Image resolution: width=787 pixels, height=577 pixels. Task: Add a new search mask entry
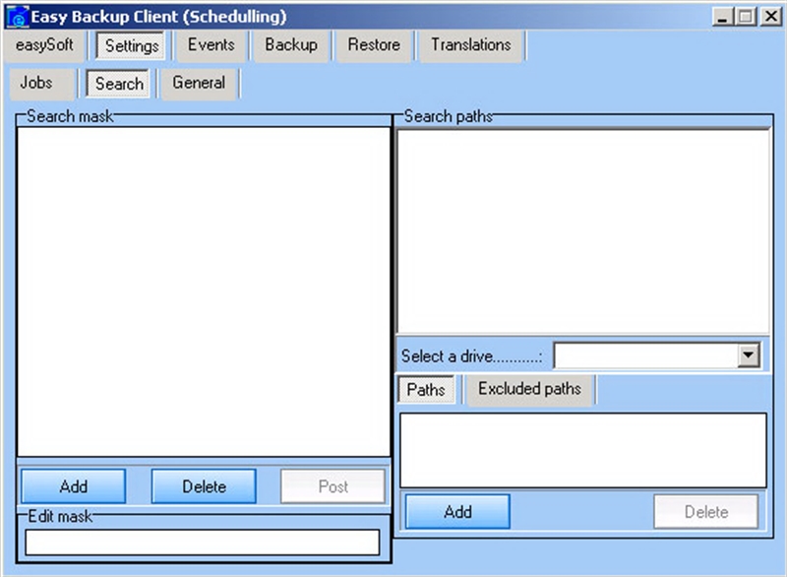[72, 485]
